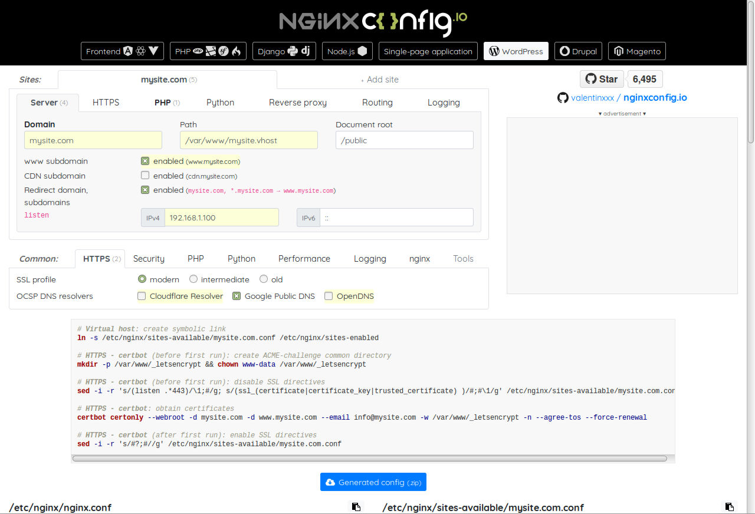Switch to the Common Security tab

tap(149, 259)
